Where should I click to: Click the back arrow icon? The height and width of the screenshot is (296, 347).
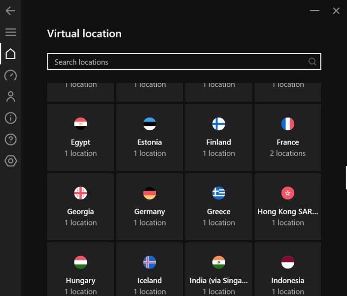(10, 11)
